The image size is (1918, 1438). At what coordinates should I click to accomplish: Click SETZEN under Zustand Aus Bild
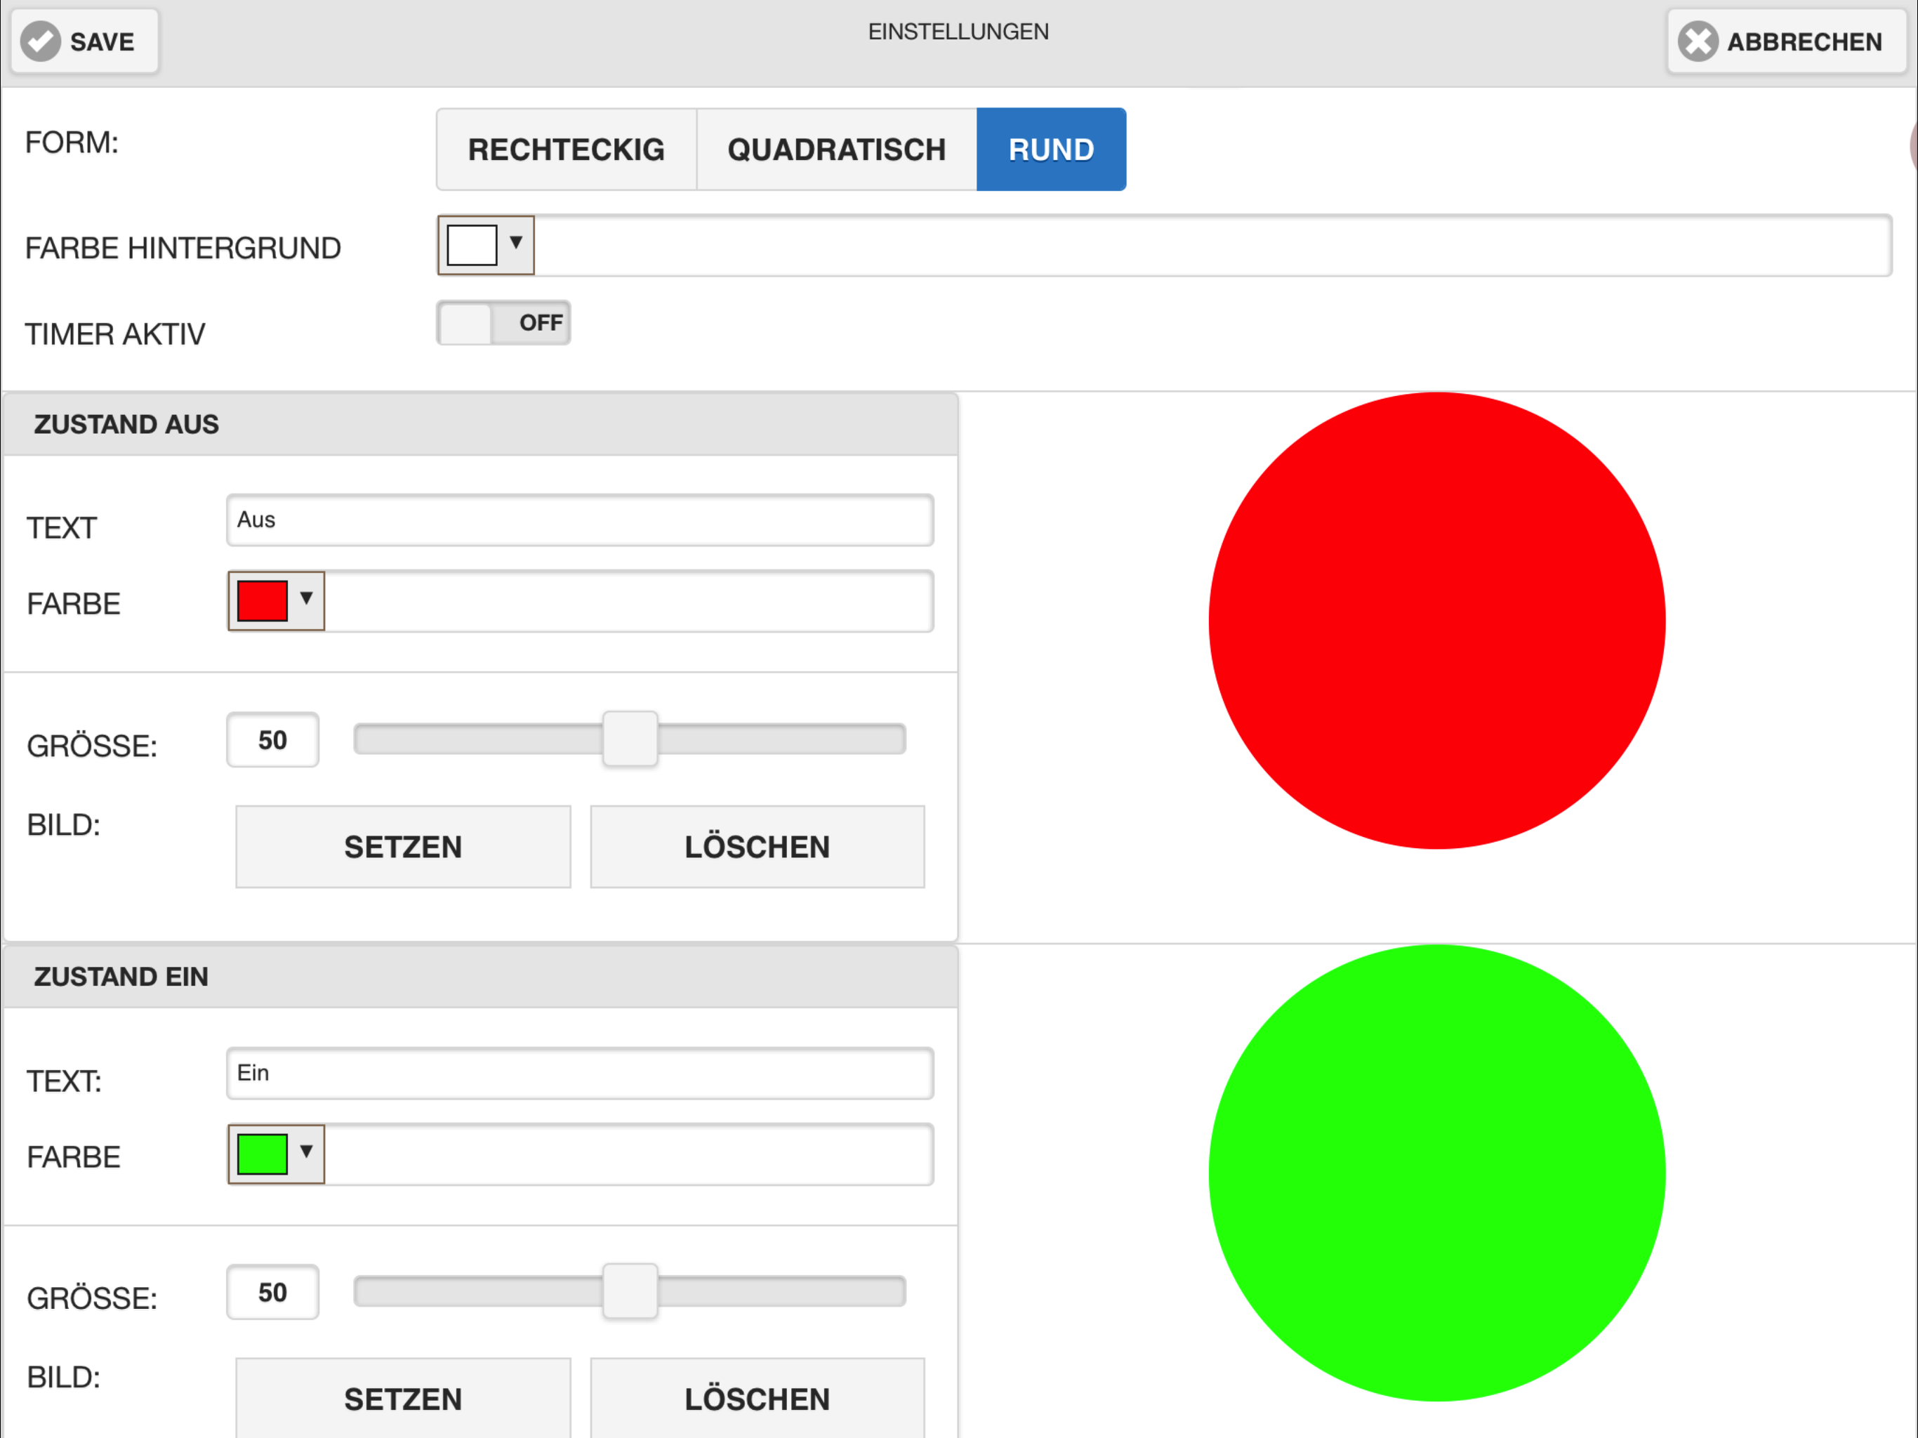[x=403, y=847]
